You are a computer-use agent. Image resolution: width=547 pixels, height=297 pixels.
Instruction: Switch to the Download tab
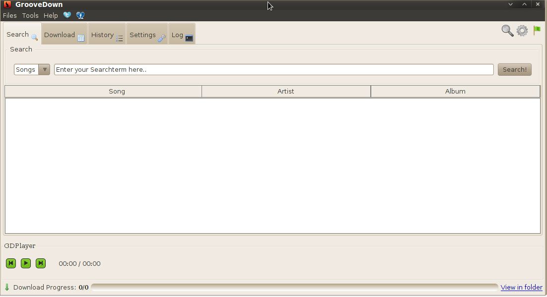(64, 35)
